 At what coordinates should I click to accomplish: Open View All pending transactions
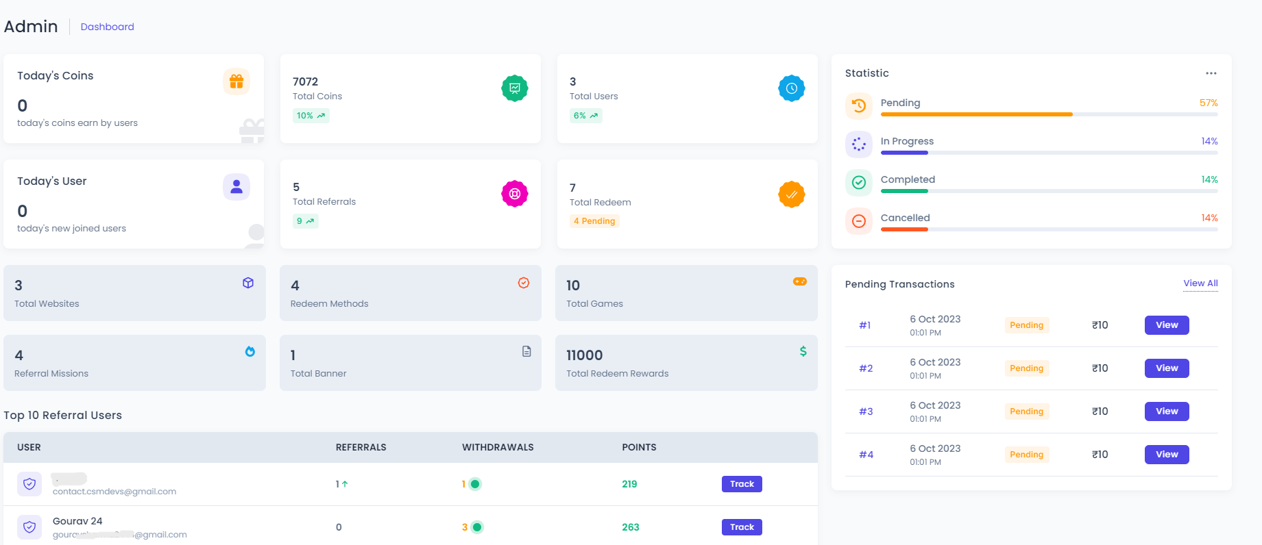click(x=1200, y=283)
